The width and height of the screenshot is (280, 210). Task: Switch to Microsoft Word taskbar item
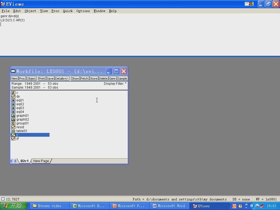point(169,206)
